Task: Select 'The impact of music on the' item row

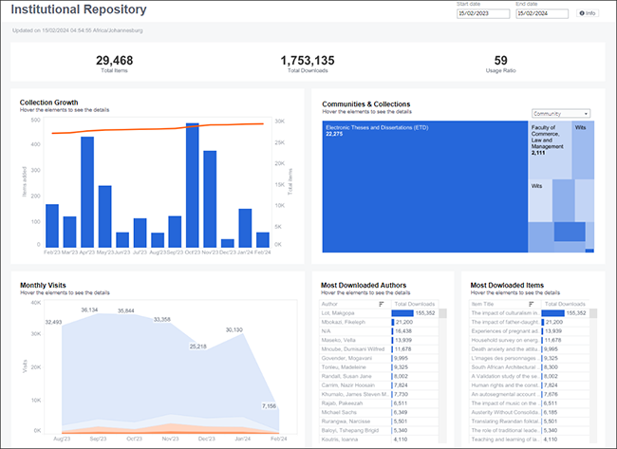Action: tap(529, 403)
